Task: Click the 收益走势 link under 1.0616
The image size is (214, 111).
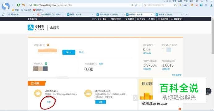Action: click(x=166, y=69)
